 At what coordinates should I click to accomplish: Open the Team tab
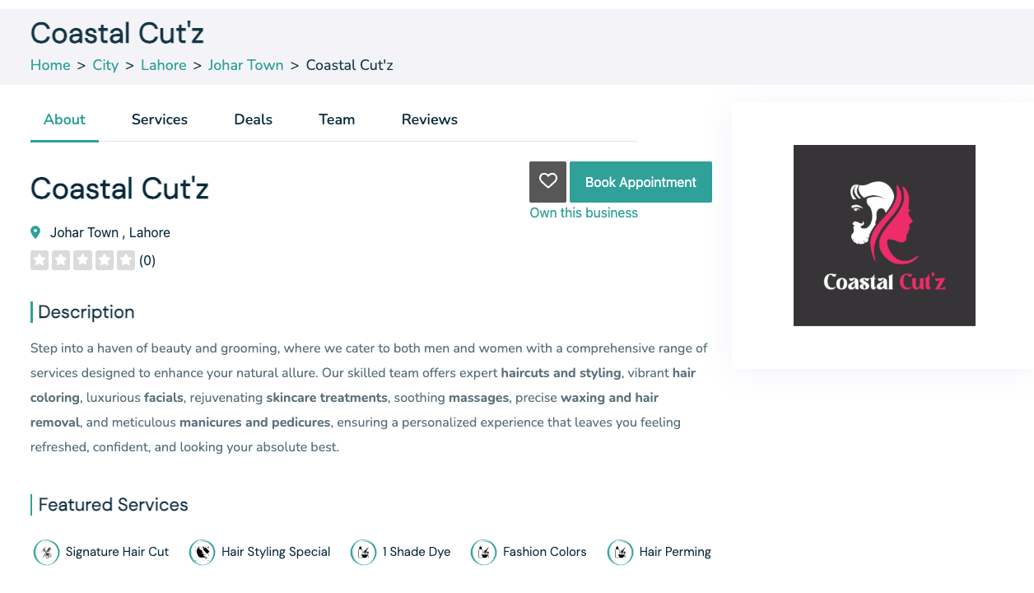(337, 119)
